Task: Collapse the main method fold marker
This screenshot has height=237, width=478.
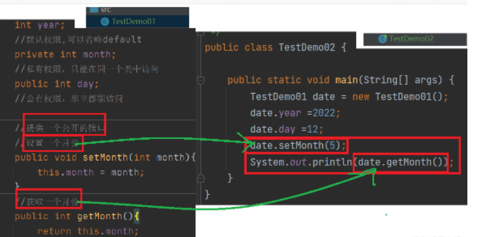Action: click(201, 80)
